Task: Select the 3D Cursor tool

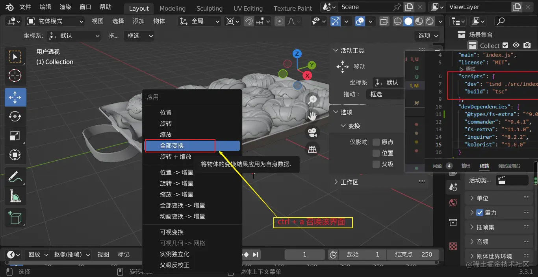Action: point(15,75)
